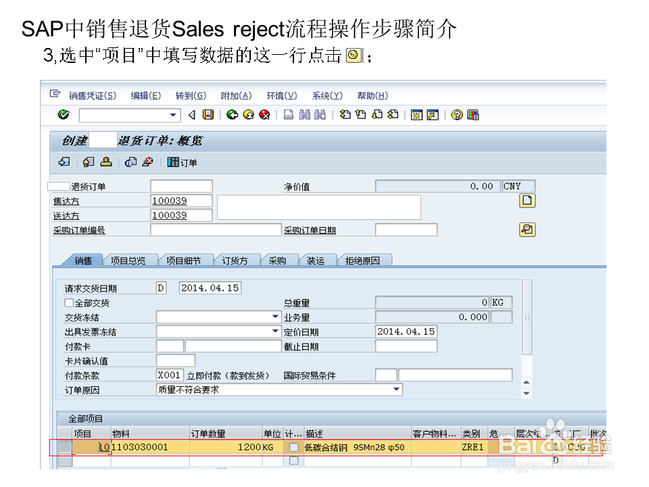Open the command field dropdown arrow
The image size is (649, 487).
click(x=173, y=115)
